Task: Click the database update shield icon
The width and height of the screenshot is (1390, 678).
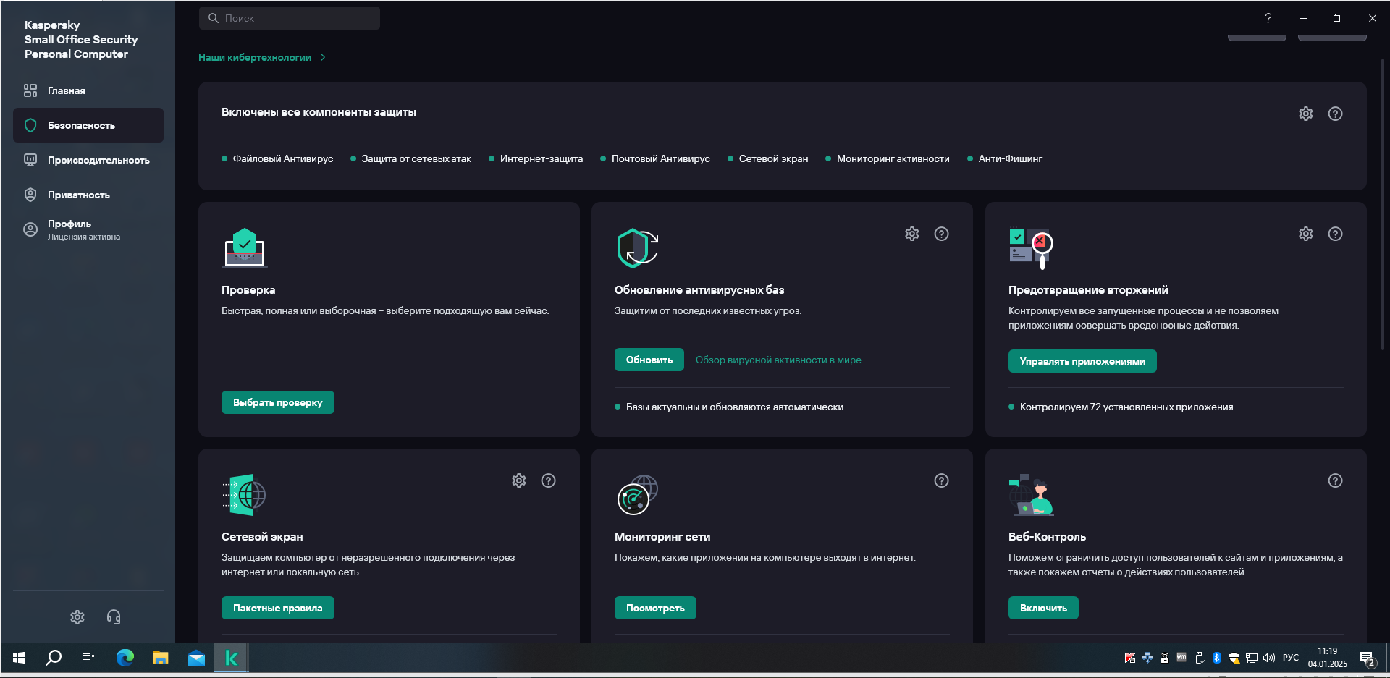Action: 637,248
